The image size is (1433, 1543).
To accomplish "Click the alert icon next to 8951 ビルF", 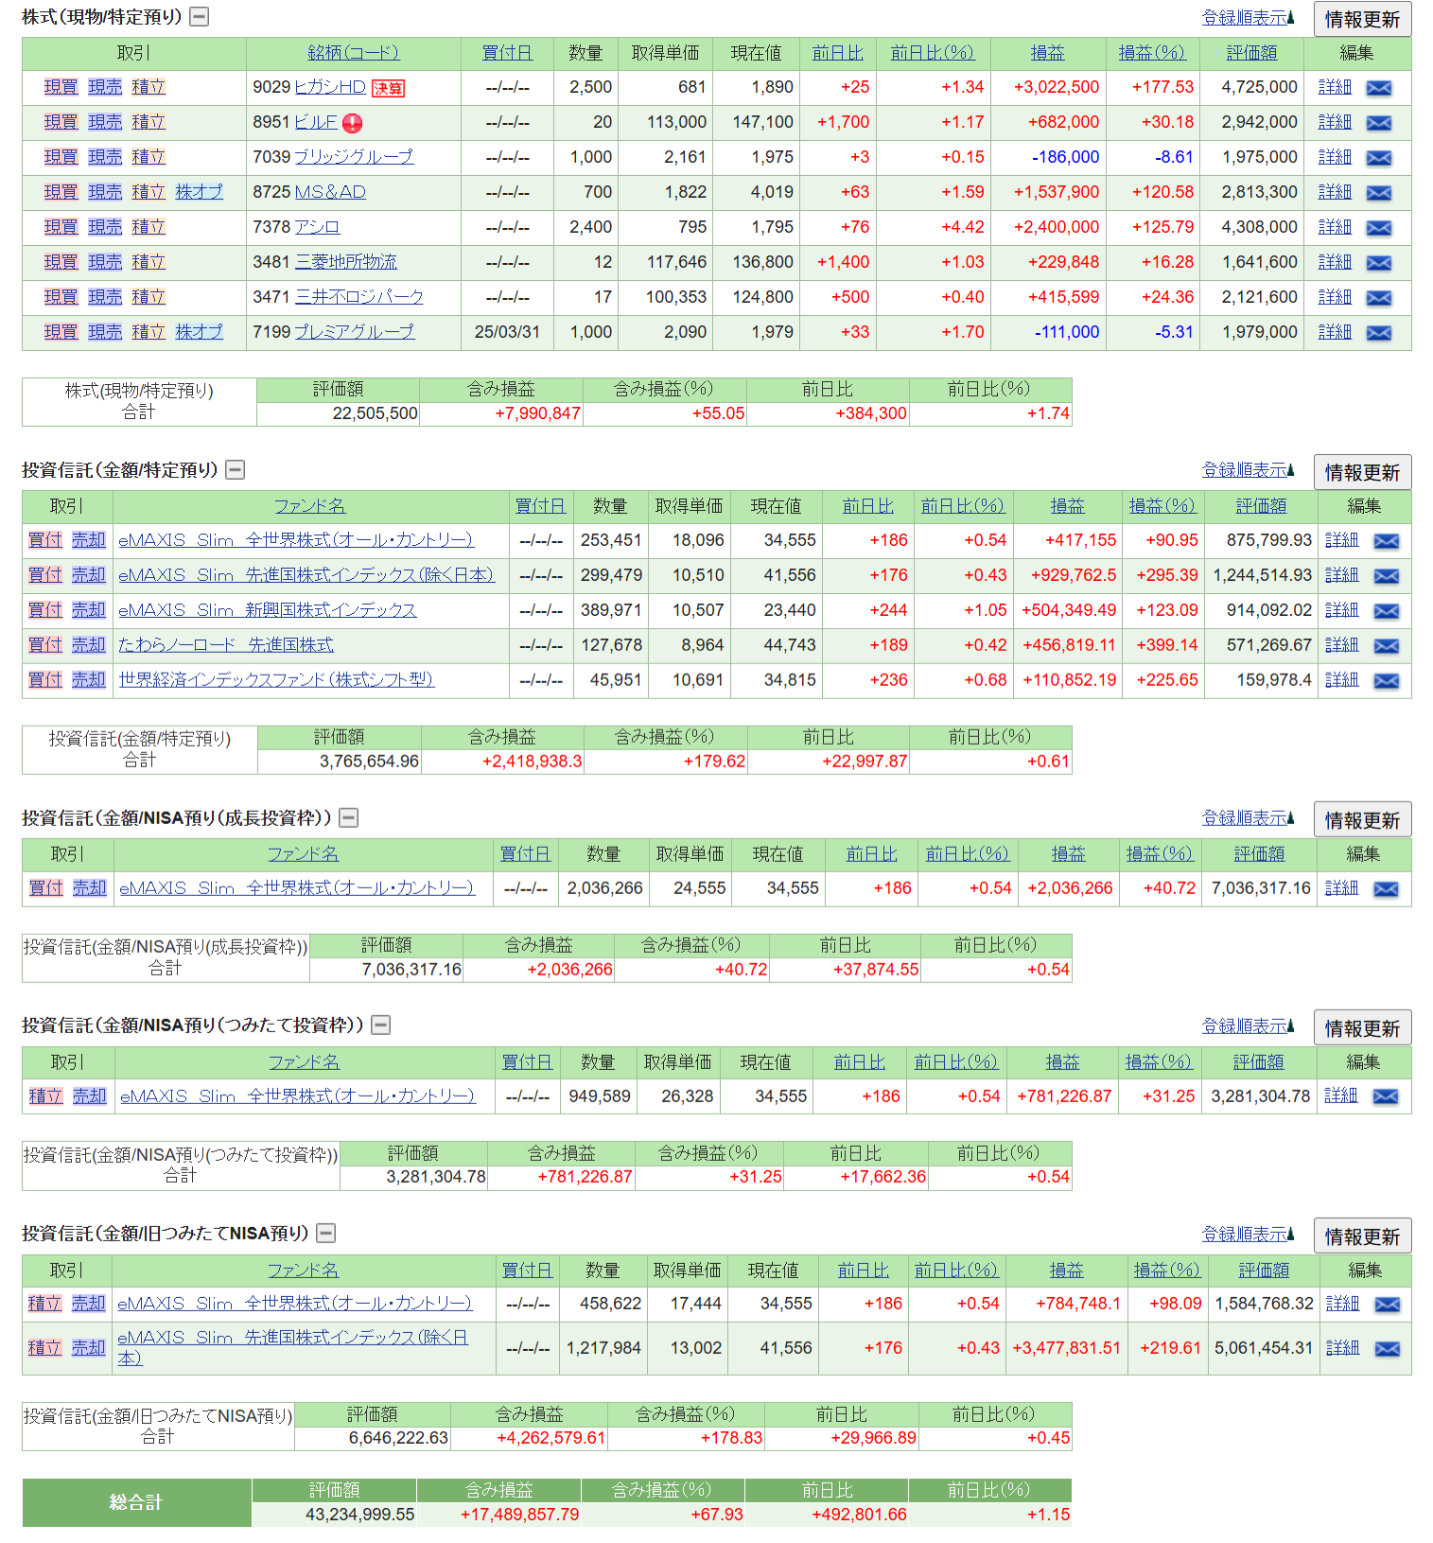I will click(352, 123).
